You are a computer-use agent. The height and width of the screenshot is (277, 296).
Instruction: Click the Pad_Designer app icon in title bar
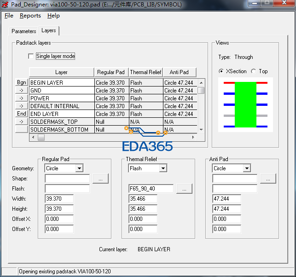point(5,4)
